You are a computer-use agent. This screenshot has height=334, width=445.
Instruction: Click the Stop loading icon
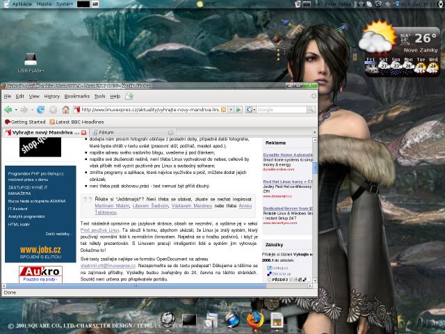[x=53, y=110]
